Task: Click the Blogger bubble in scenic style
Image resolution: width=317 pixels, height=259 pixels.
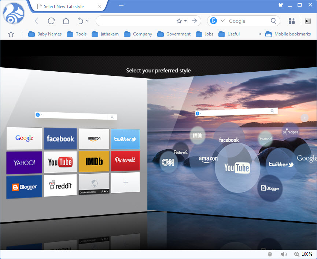Action: coord(270,188)
